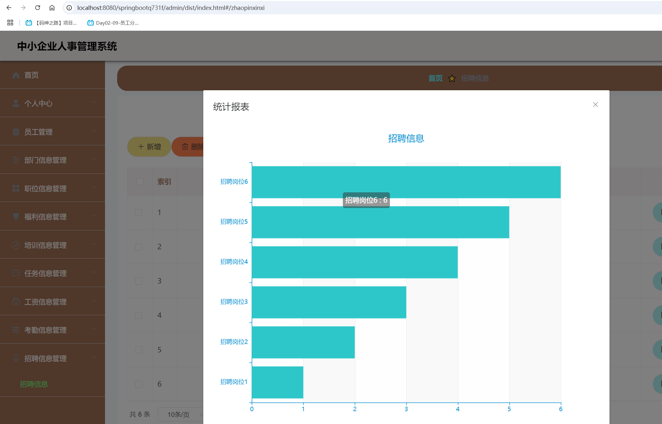The width and height of the screenshot is (662, 424).
Task: Open the 招聘信息 submenu item
Action: (x=34, y=384)
